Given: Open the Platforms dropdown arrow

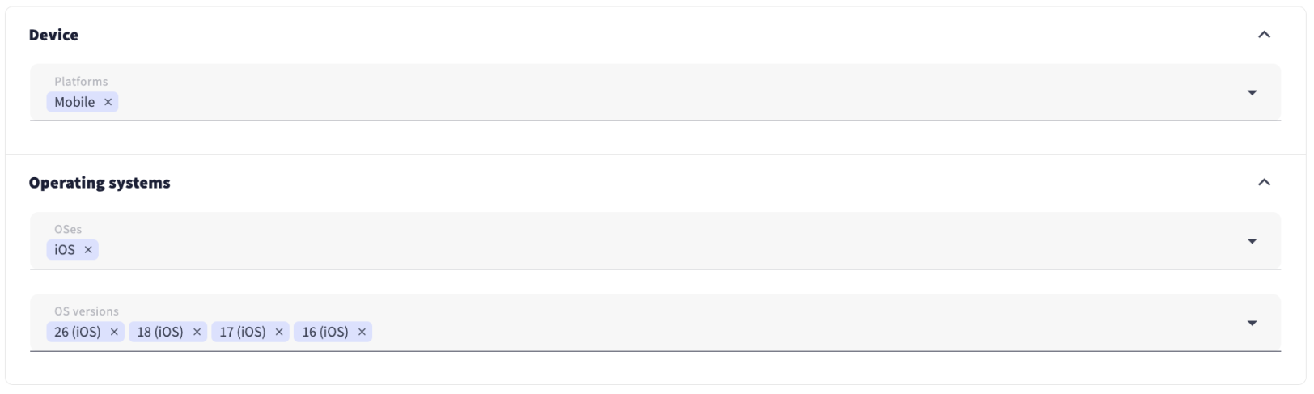Looking at the screenshot, I should coord(1252,93).
